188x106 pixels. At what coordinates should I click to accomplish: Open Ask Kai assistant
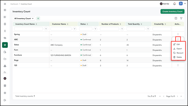pyautogui.click(x=164, y=4)
